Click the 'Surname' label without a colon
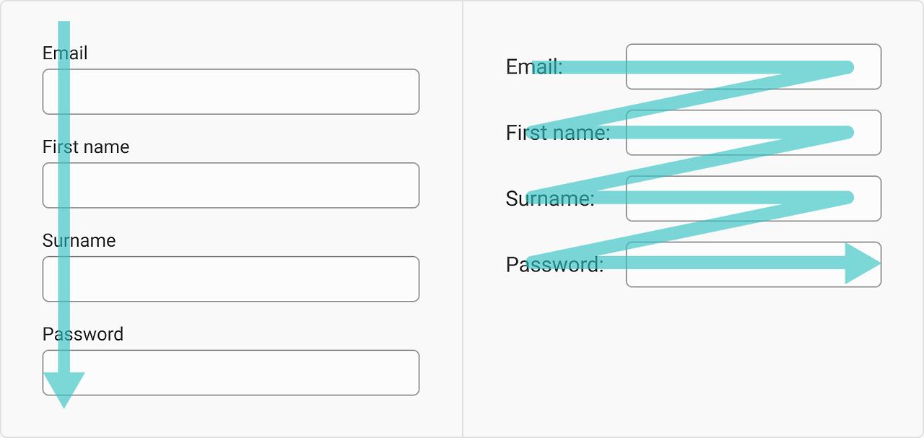924x438 pixels. point(79,240)
